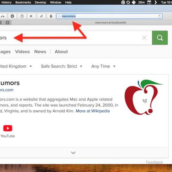
Task: Open the Safe Search: Strict dropdown
Action: [x=61, y=66]
